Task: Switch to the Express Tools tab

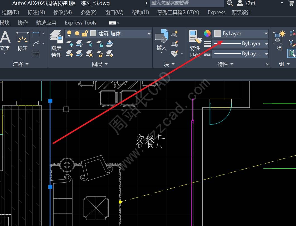Action: click(x=80, y=23)
